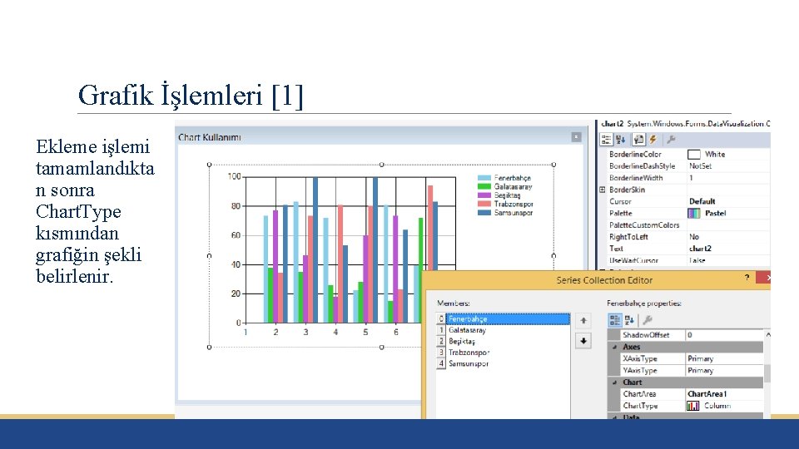Click the Column chart type icon
Viewport: 799px width, 449px height.
[693, 406]
